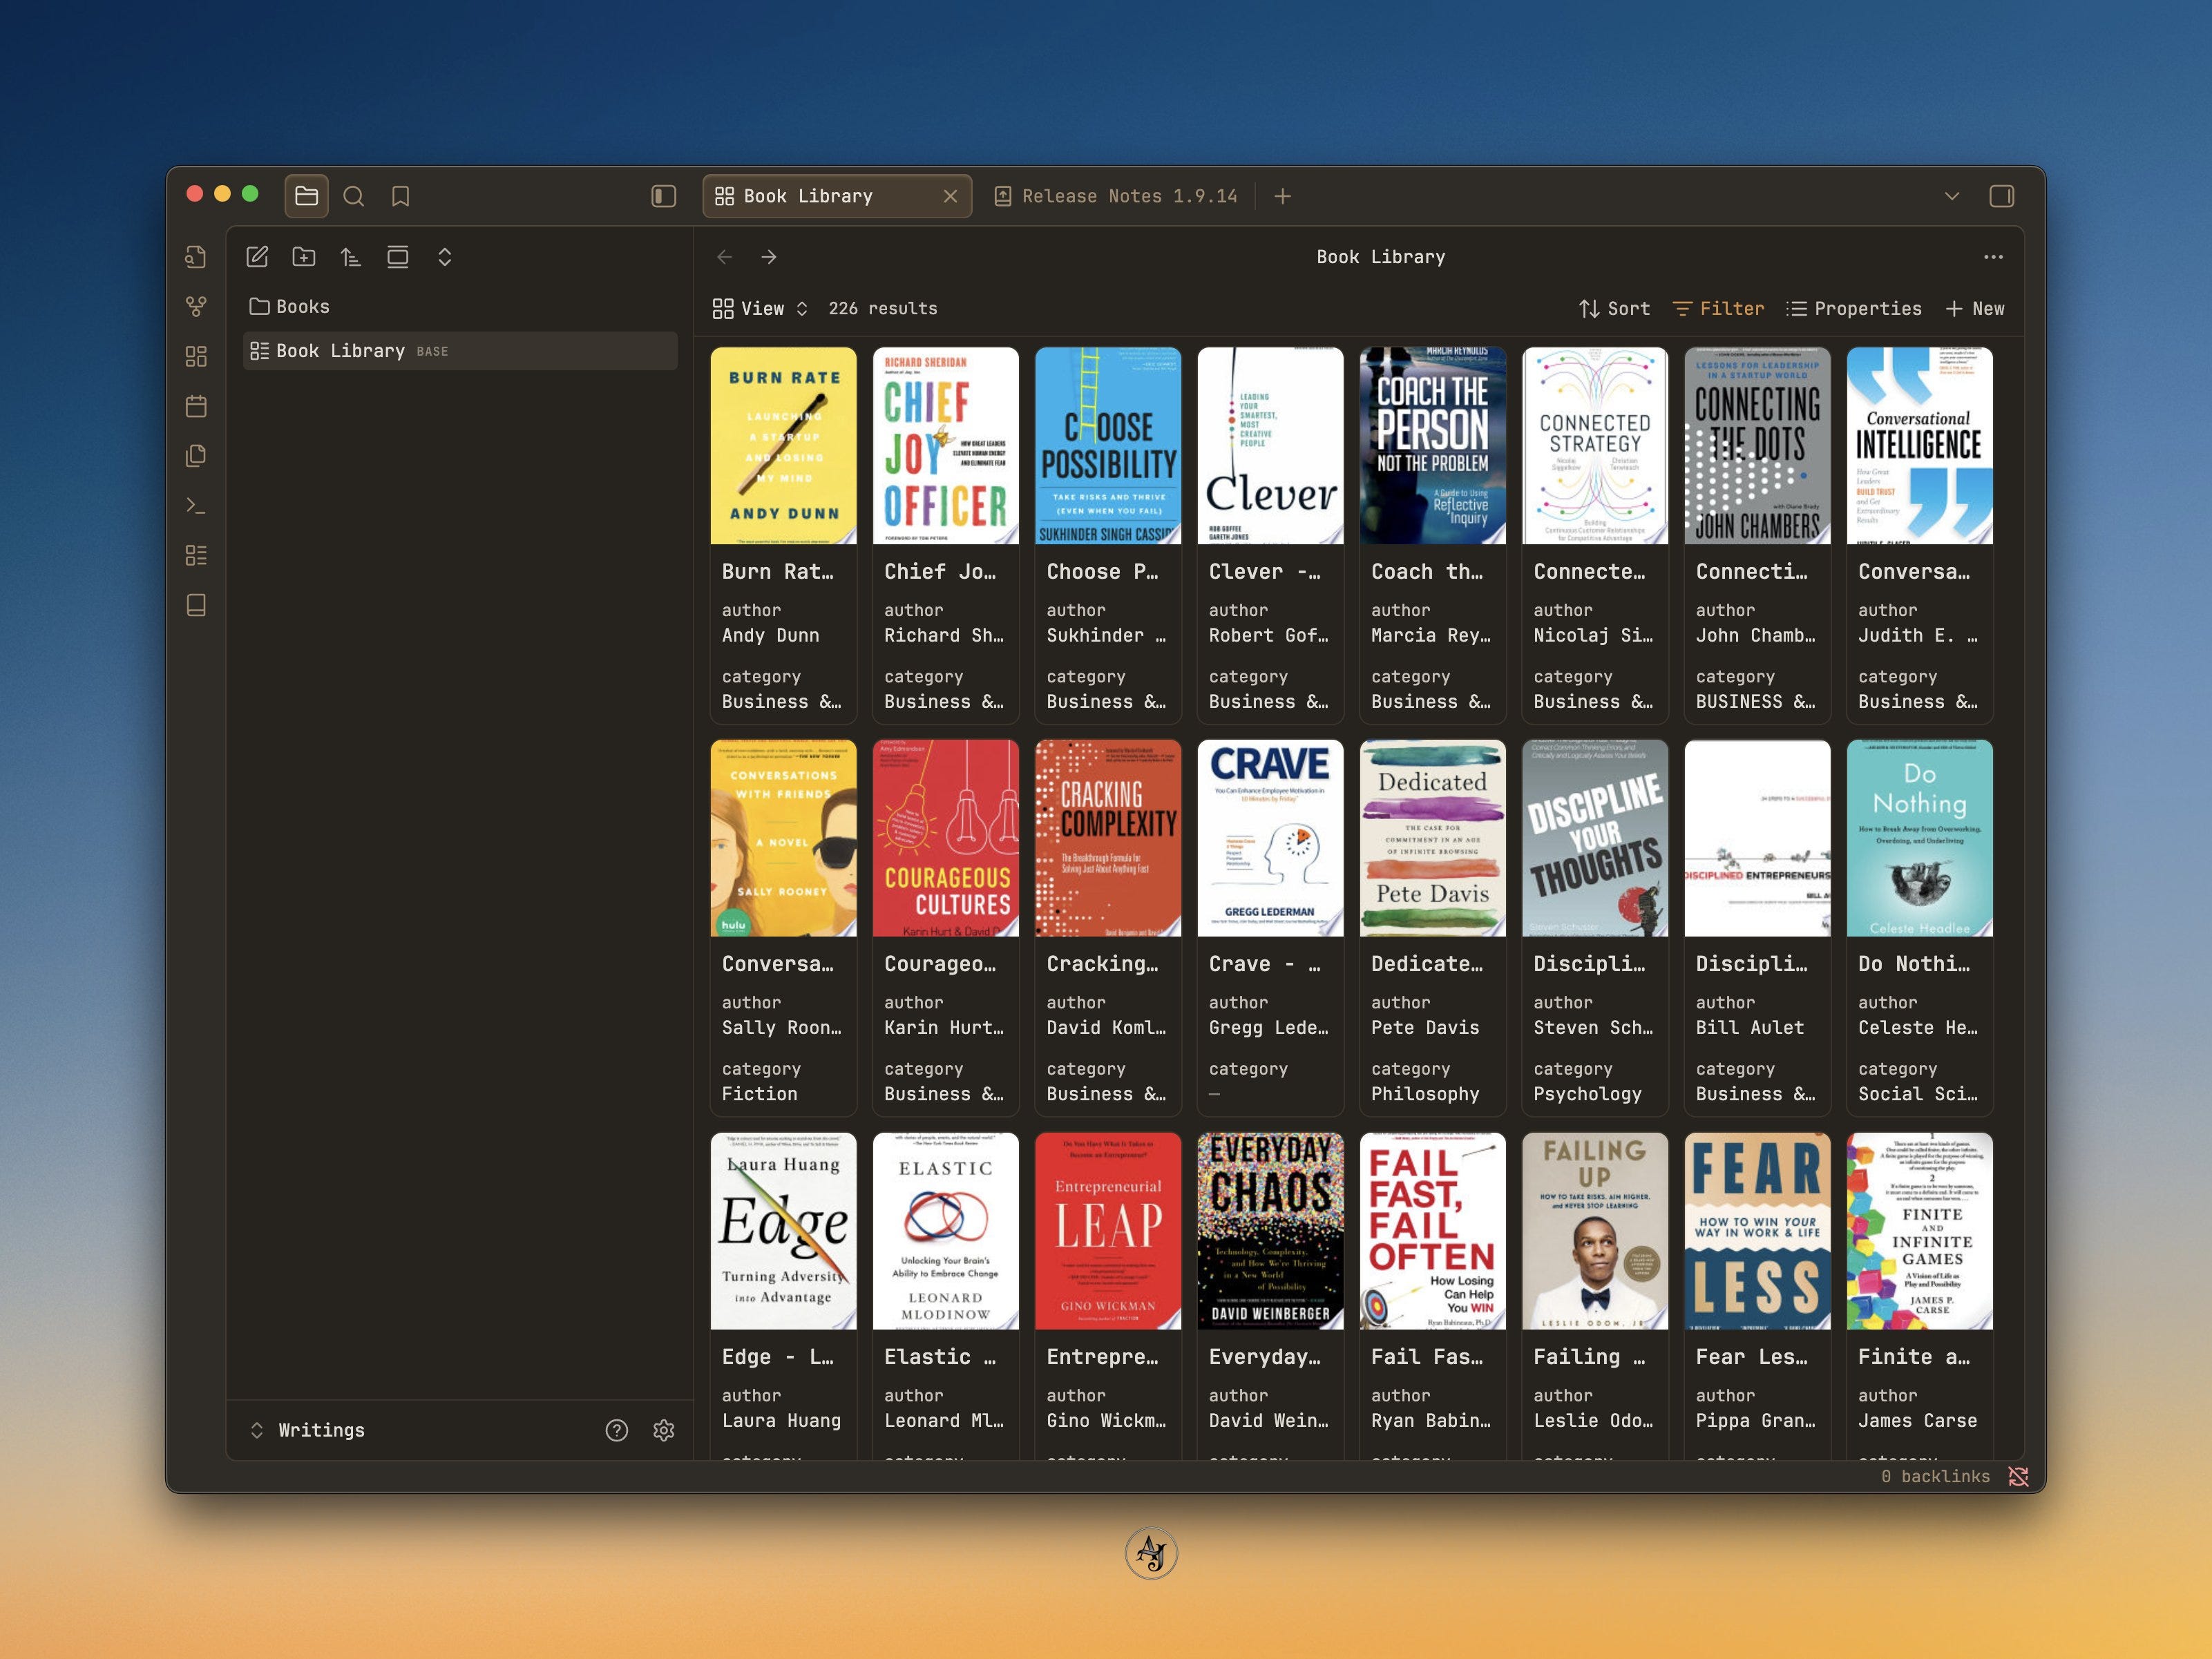The height and width of the screenshot is (1659, 2212).
Task: Open the graph view ribbon icon
Action: tap(196, 307)
